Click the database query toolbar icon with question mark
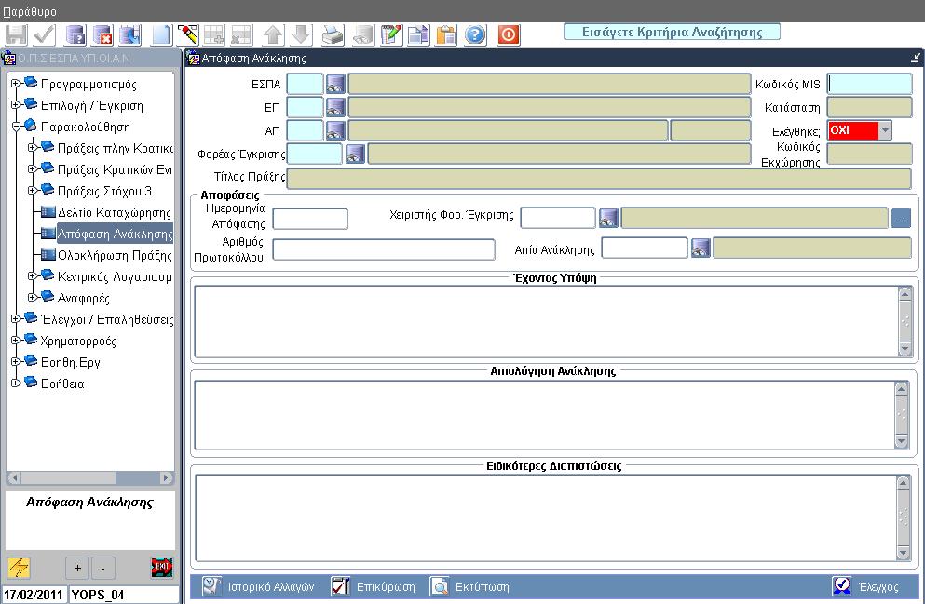The width and height of the screenshot is (925, 604). click(x=75, y=34)
